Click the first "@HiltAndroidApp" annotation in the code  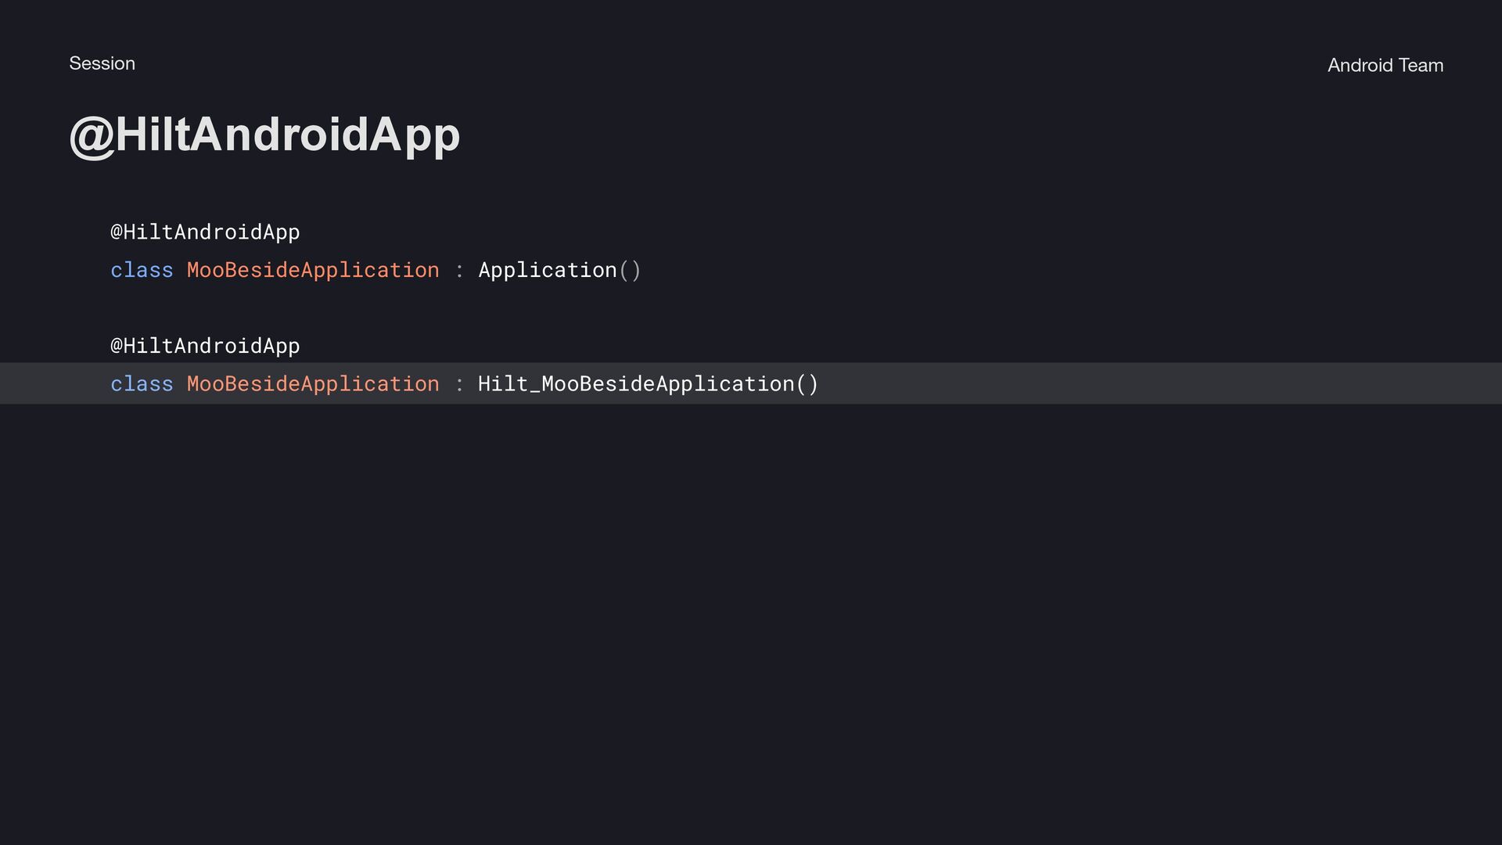click(x=205, y=232)
